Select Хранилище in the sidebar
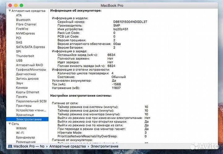This screenshot has height=154, width=223. click(25, 115)
